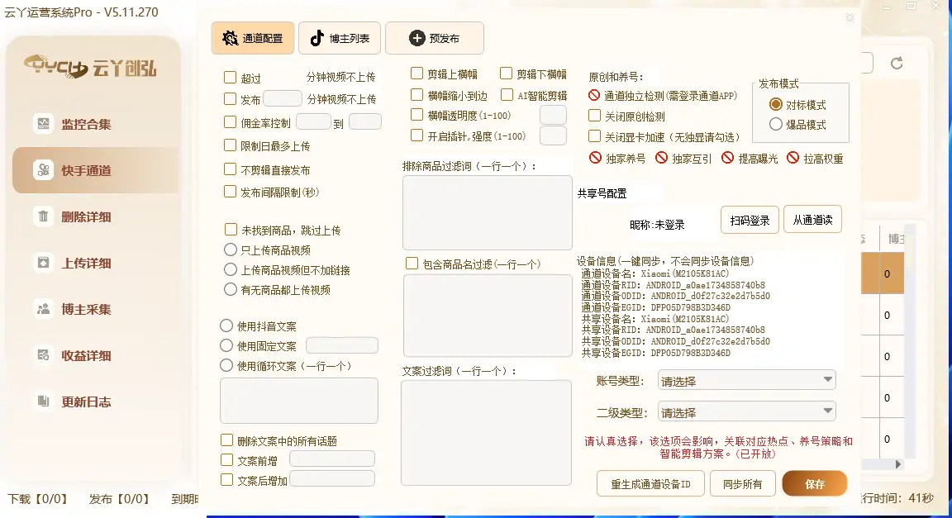The height and width of the screenshot is (518, 952).
Task: Switch to the 通道配置 tab
Action: click(253, 38)
